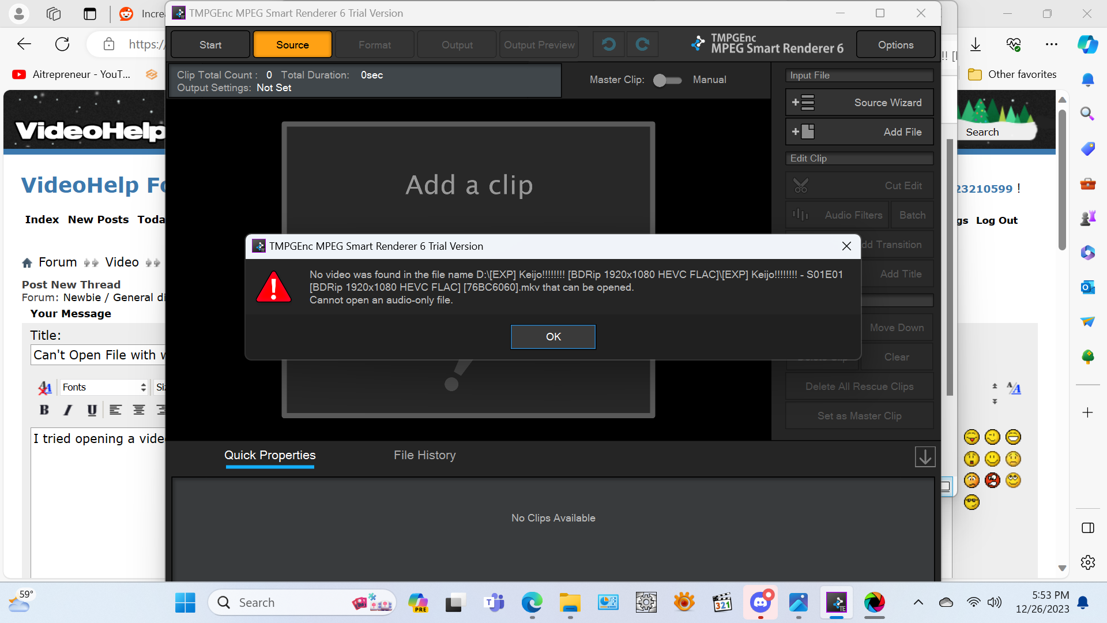Toggle Bold formatting in forum editor
The width and height of the screenshot is (1107, 623).
44,410
